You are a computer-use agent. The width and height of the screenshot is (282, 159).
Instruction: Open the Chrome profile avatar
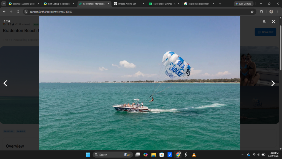click(x=271, y=12)
